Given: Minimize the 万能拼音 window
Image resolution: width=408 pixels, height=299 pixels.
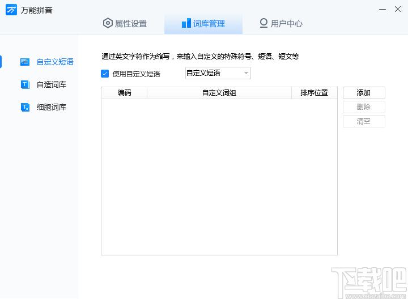Looking at the screenshot, I should (382, 10).
